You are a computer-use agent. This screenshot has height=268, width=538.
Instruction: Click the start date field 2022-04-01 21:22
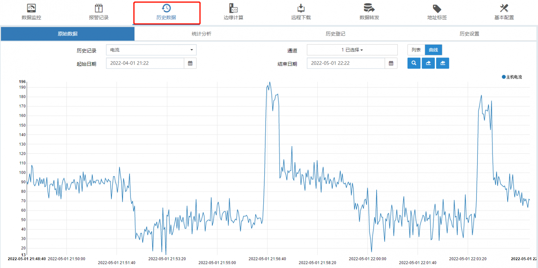pyautogui.click(x=145, y=63)
